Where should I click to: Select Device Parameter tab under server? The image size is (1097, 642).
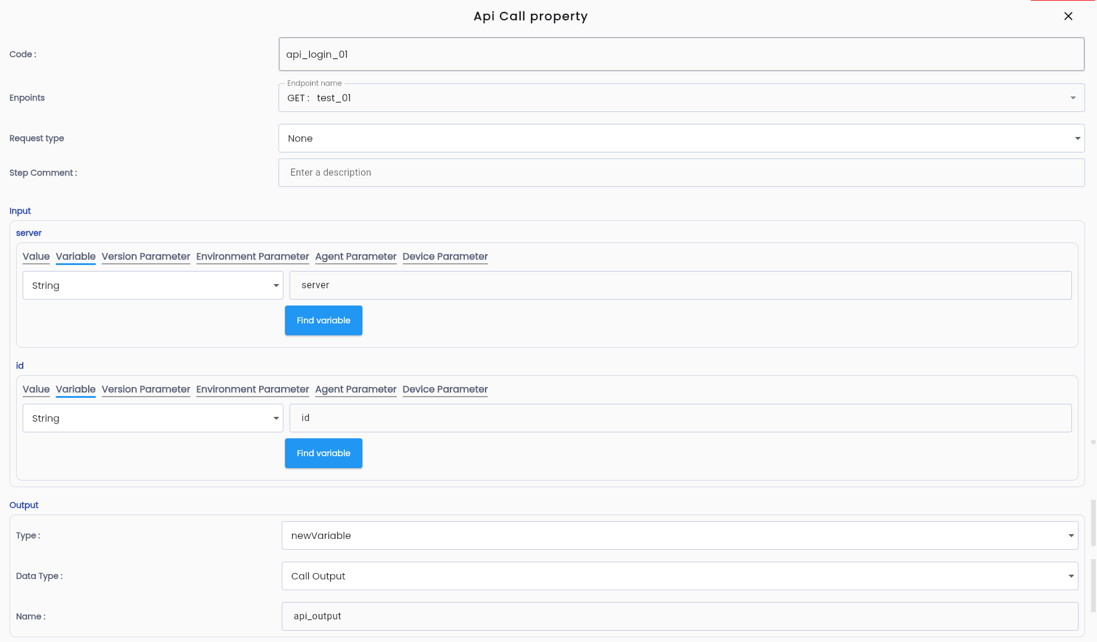(445, 257)
